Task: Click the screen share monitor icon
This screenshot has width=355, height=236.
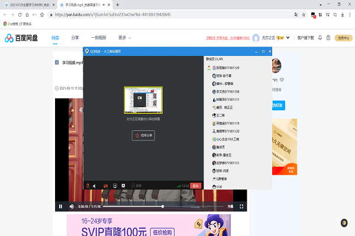Action: coord(115,186)
